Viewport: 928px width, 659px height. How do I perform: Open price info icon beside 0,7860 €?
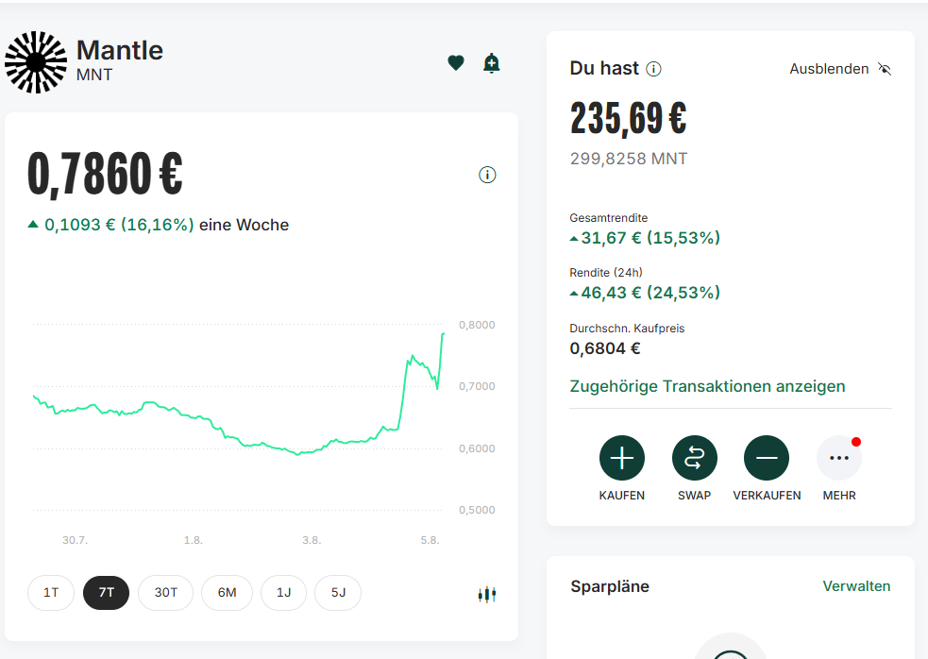point(487,175)
